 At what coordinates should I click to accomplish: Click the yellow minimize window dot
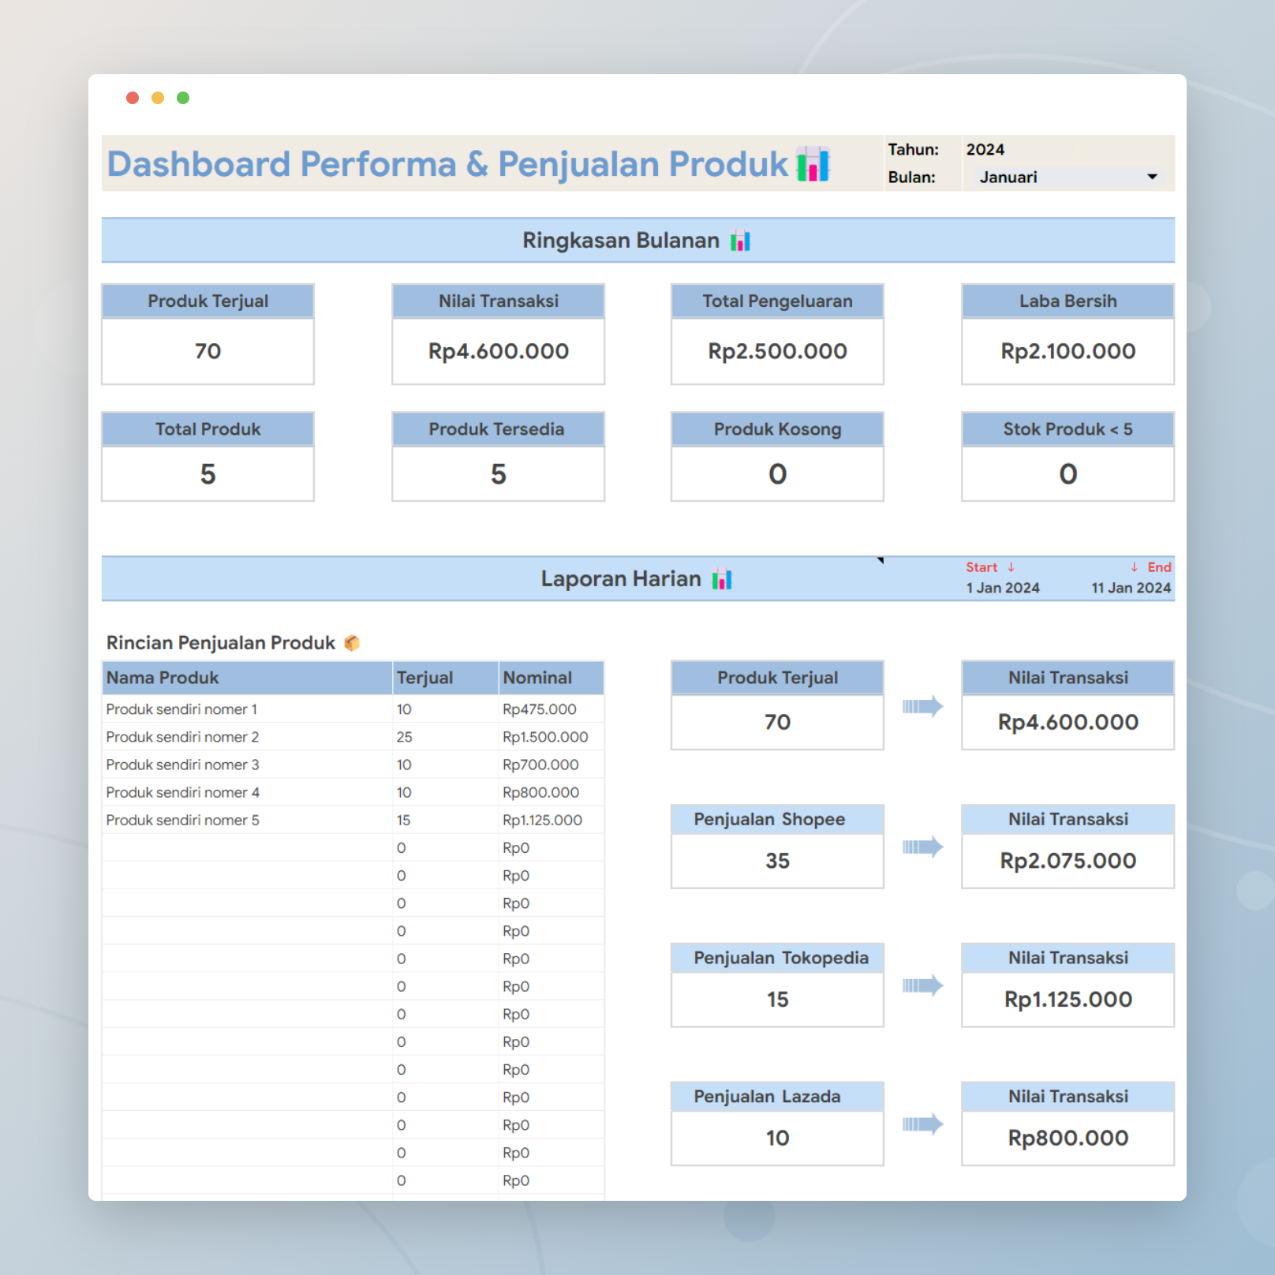[158, 98]
